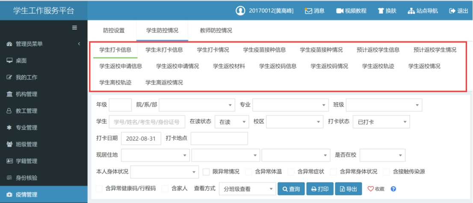Click the 收藏 heart icon
Viewport: 473px width, 203px height.
pyautogui.click(x=371, y=189)
